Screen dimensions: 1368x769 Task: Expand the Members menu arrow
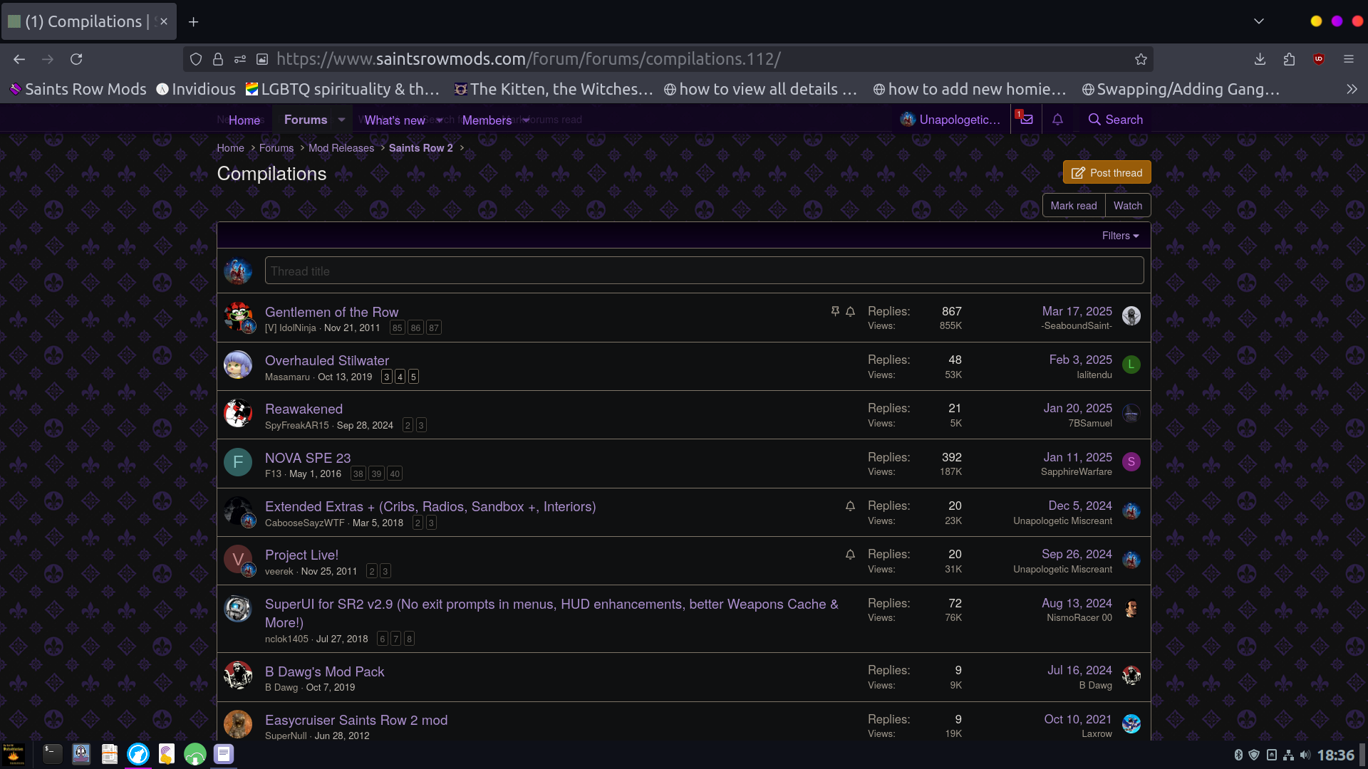tap(526, 120)
